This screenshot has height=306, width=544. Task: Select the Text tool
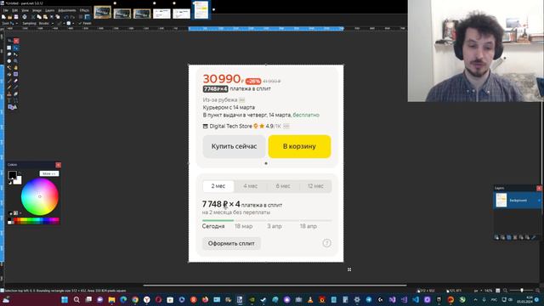(x=9, y=100)
